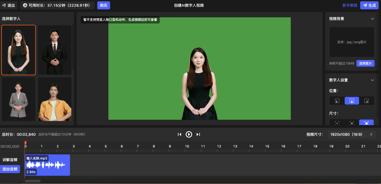Open the 新手教程 tutorial link

[350, 5]
